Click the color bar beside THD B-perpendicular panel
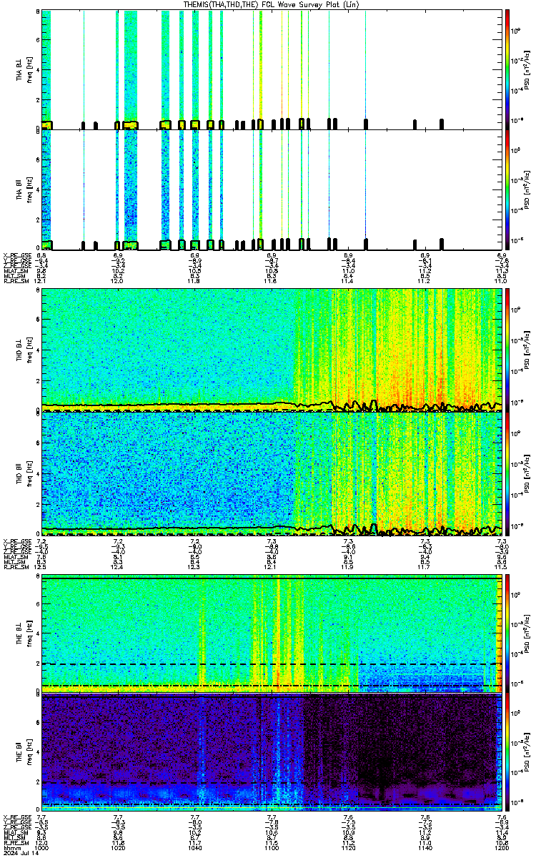The width and height of the screenshot is (536, 858). 507,350
